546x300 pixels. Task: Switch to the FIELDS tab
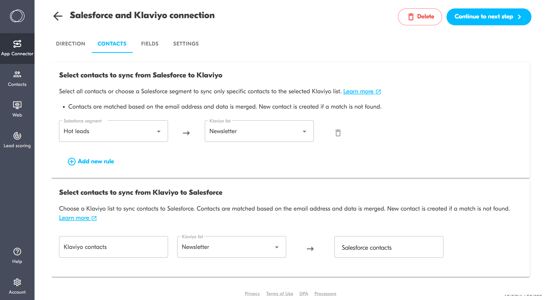pyautogui.click(x=150, y=44)
